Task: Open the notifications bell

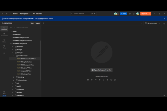Action: (x=134, y=14)
